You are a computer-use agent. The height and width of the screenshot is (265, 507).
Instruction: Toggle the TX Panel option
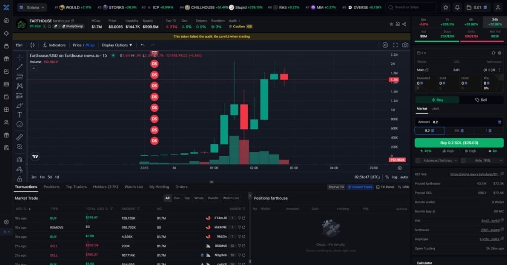pos(385,187)
